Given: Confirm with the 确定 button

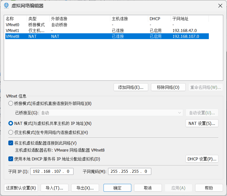Looking at the screenshot, I should 117,188.
